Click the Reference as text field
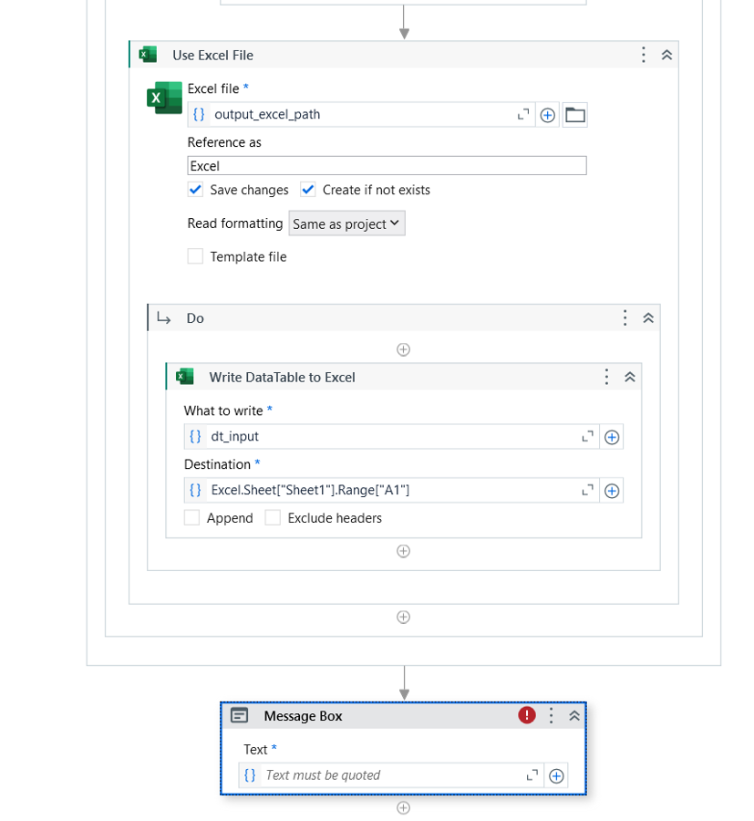The width and height of the screenshot is (754, 821). 387,166
